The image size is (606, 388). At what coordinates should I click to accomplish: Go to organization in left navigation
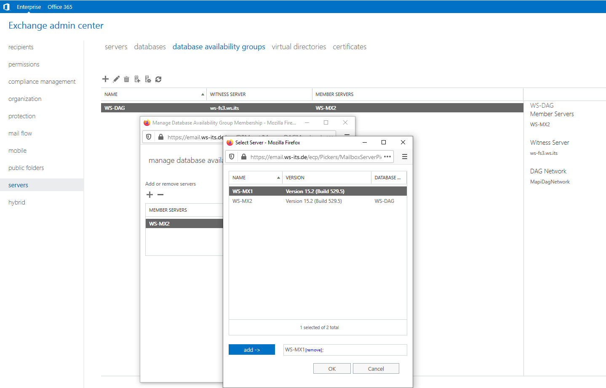25,99
